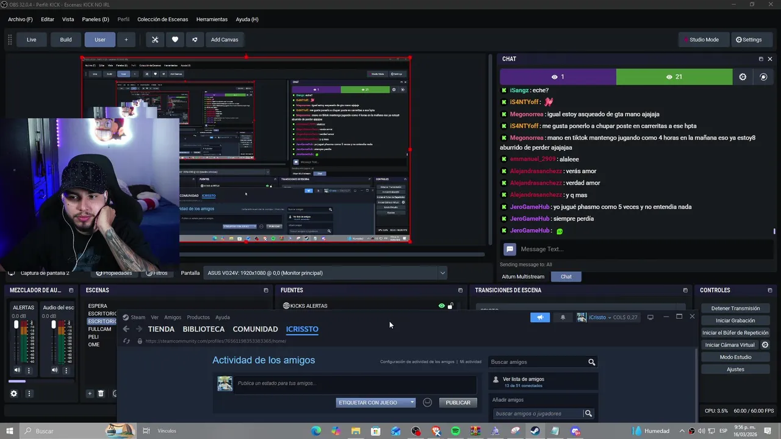Open Editar menu
This screenshot has height=439, width=781.
(x=48, y=20)
